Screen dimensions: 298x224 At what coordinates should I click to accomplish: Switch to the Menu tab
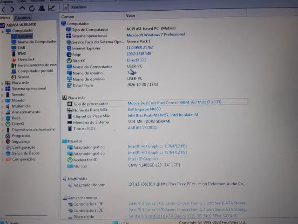5,18
